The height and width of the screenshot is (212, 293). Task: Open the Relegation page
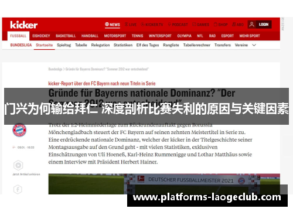pos(100,45)
